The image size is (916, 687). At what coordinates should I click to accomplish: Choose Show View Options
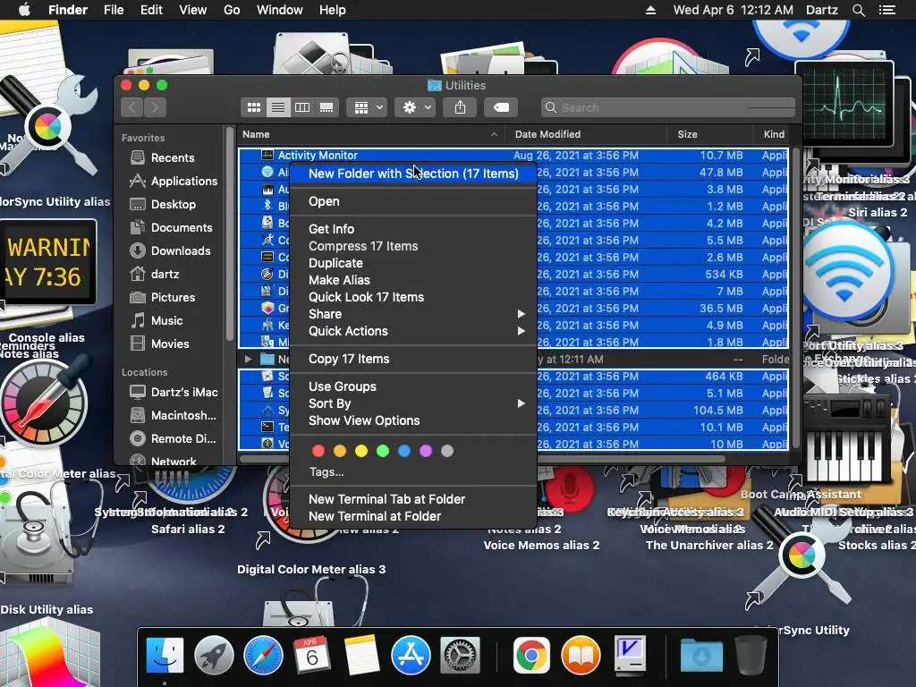pyautogui.click(x=413, y=420)
